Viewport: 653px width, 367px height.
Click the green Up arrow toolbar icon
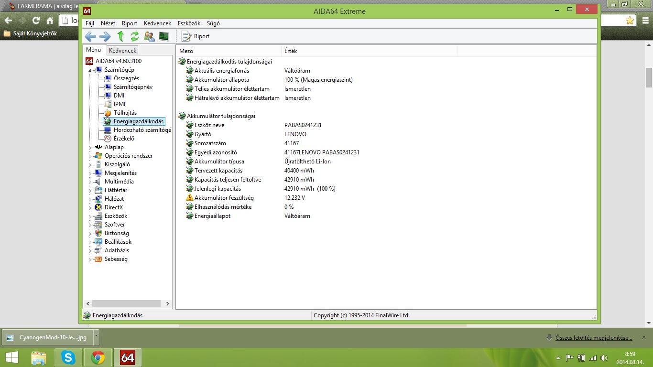(x=120, y=36)
